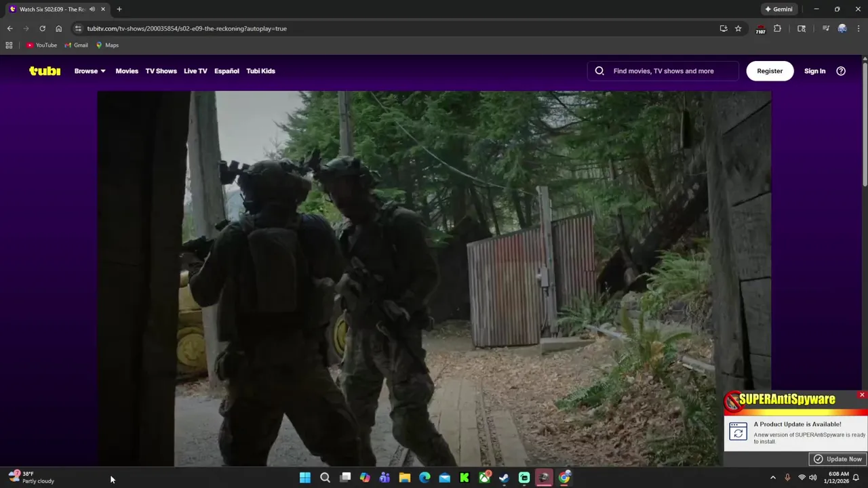Open the Extensions puzzle icon
Screen dimensions: 868x488
click(777, 28)
